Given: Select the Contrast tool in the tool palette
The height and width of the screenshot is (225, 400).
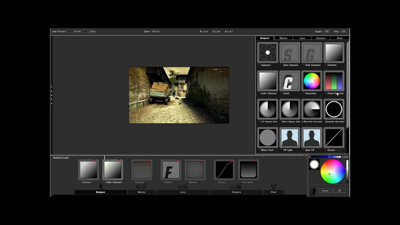Looking at the screenshot, I should pos(334,53).
